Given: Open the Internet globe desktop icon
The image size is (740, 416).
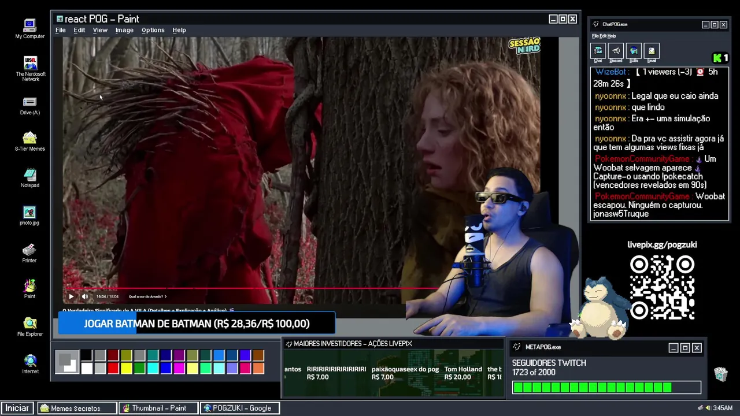Looking at the screenshot, I should 30,364.
